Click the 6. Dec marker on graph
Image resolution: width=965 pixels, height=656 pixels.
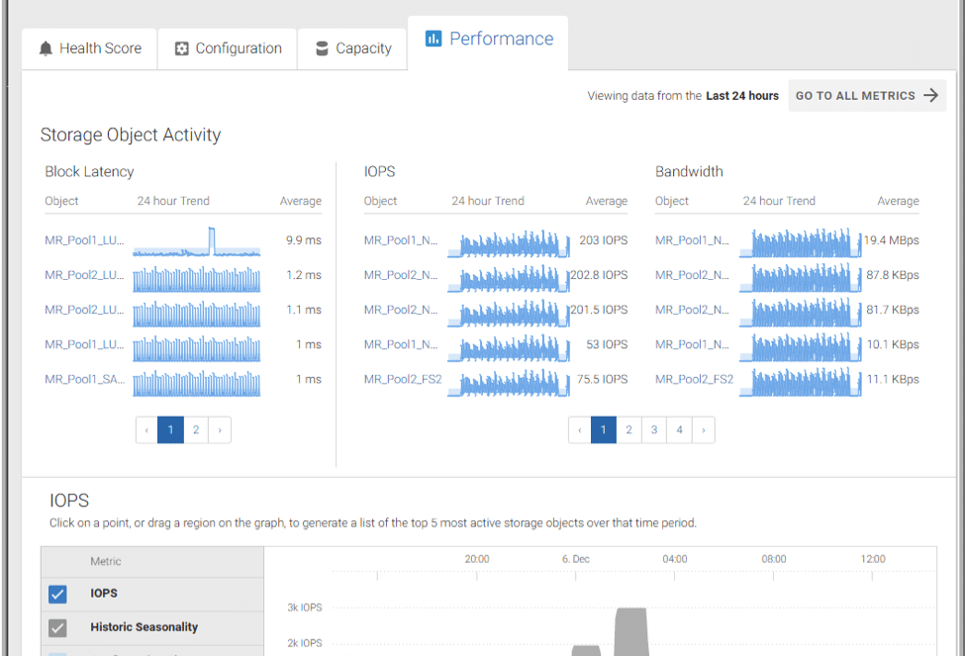[575, 559]
